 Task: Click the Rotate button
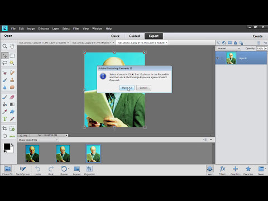click(x=64, y=170)
